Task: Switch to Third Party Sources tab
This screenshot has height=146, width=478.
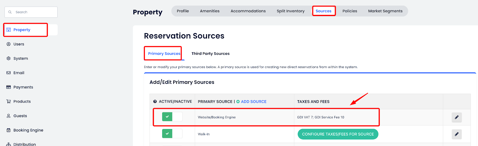Action: click(x=210, y=54)
